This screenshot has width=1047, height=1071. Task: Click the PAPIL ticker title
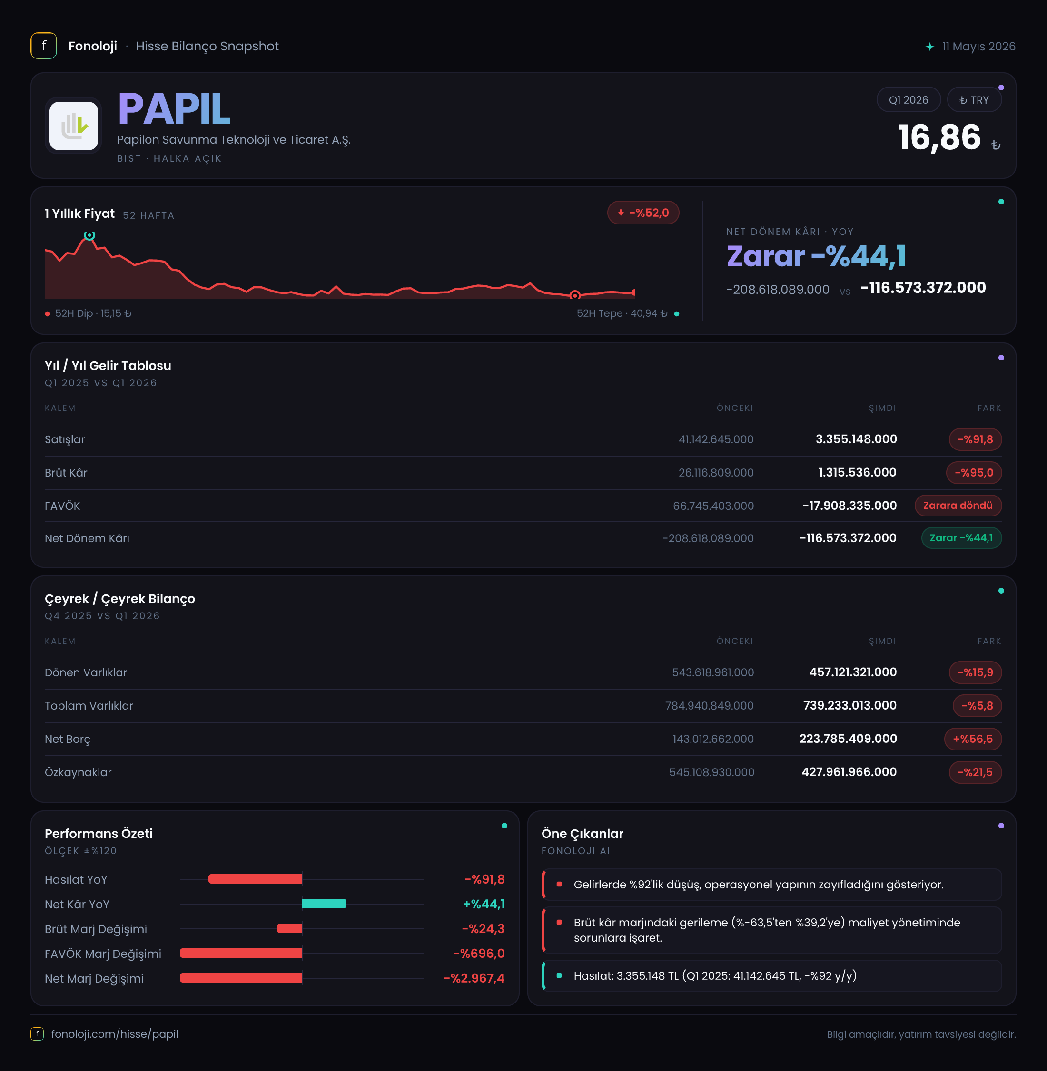174,109
